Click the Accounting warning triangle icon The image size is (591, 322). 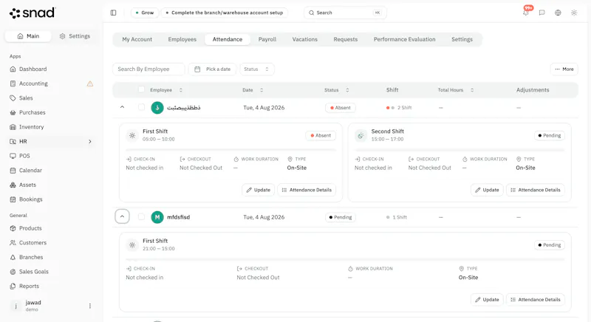click(90, 83)
